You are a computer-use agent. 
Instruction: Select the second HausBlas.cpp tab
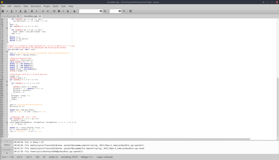[31, 16]
